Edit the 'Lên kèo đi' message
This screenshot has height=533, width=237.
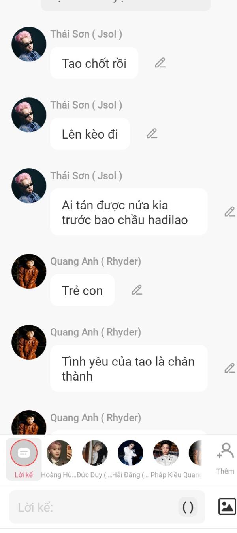tap(152, 134)
